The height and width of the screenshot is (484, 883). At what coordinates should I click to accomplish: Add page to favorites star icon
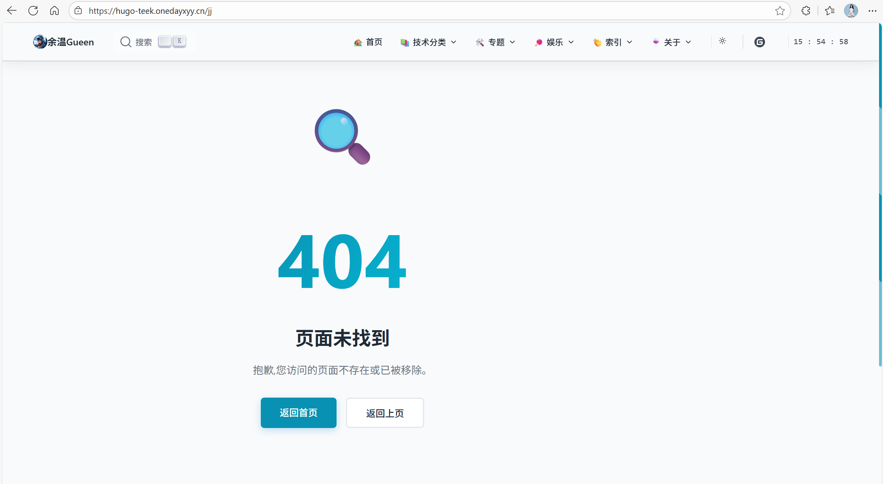pos(780,11)
